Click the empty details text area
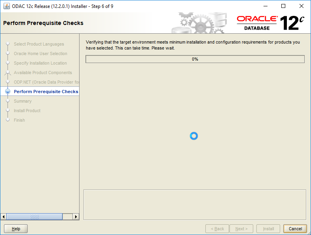Image resolution: width=311 pixels, height=235 pixels. pos(195,204)
